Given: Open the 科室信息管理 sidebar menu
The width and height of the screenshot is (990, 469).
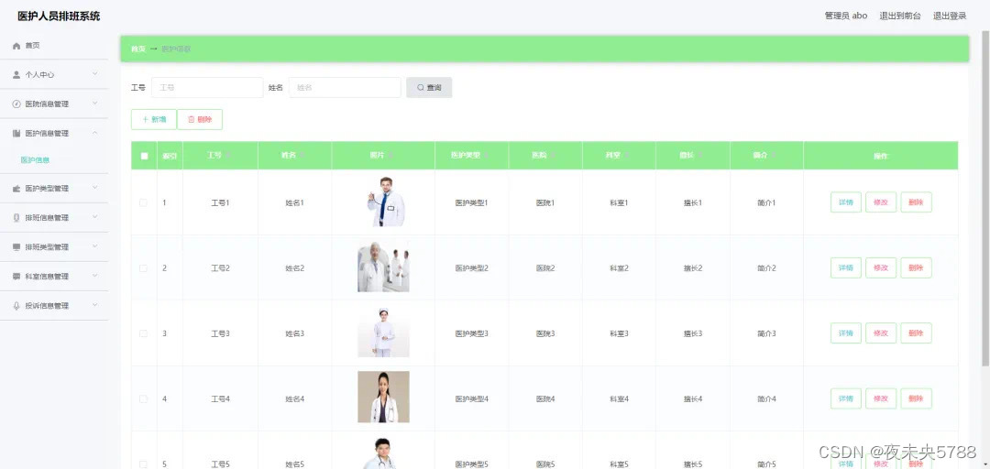Looking at the screenshot, I should click(x=54, y=277).
